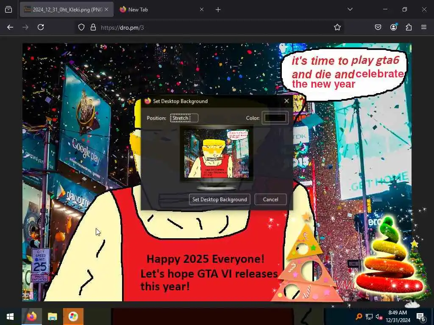Reload the current page
Screen dimensions: 434x325
pos(41,27)
